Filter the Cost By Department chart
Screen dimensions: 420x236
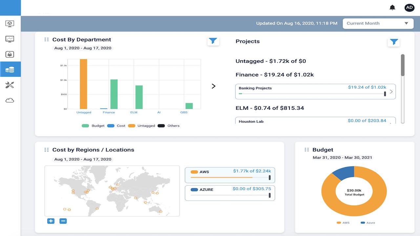(x=213, y=41)
